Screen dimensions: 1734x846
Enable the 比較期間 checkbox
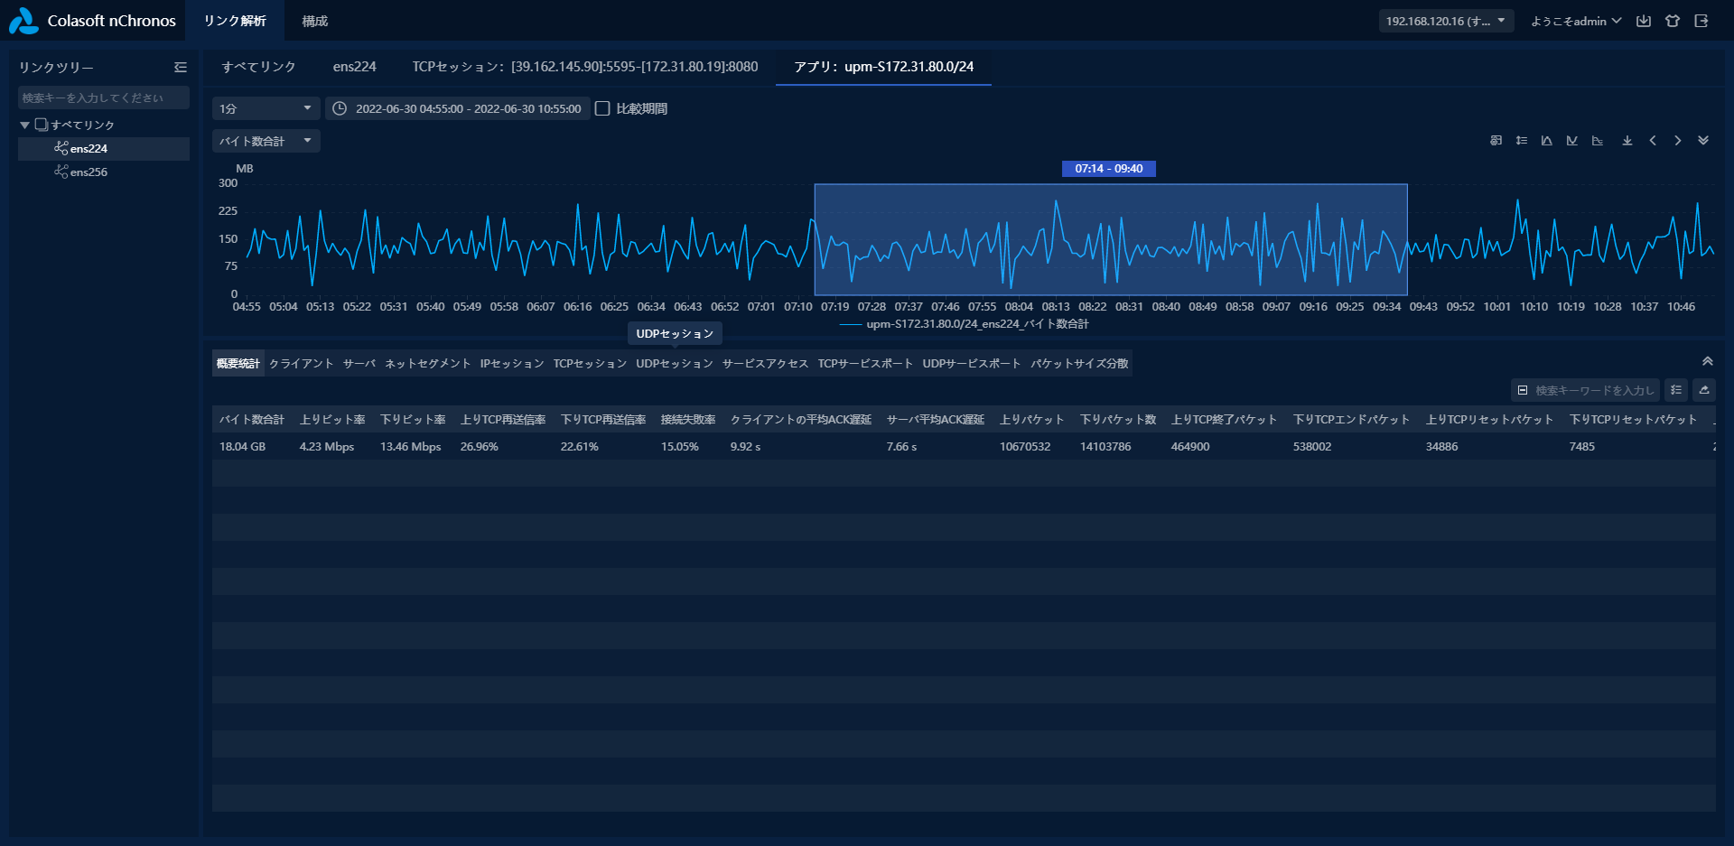coord(603,108)
